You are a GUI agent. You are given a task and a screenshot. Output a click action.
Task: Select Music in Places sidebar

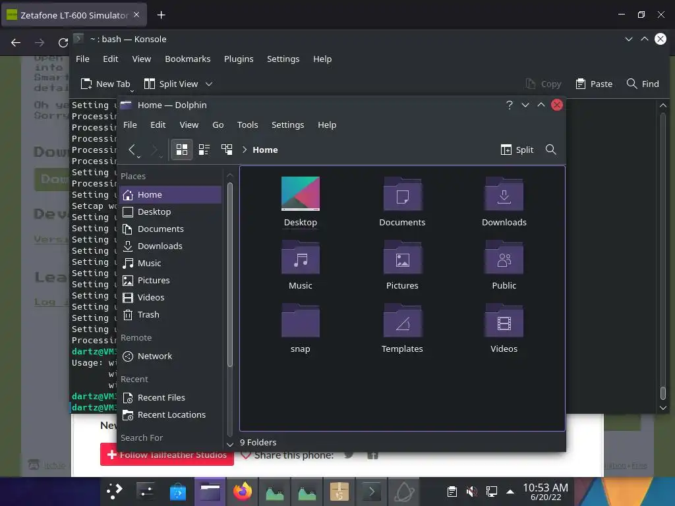171,263
